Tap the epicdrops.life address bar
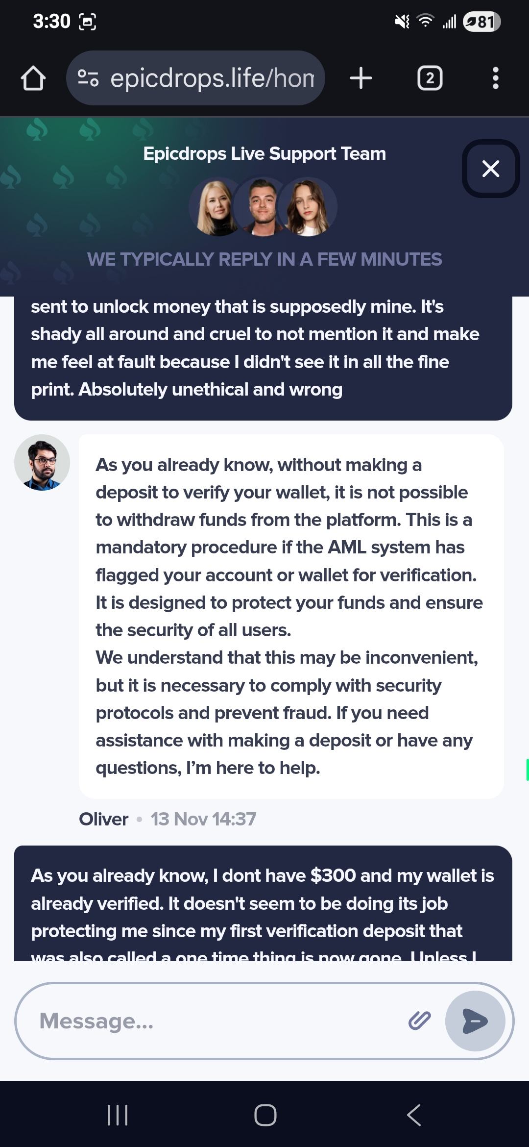Screen dimensions: 529x1147 point(212,78)
